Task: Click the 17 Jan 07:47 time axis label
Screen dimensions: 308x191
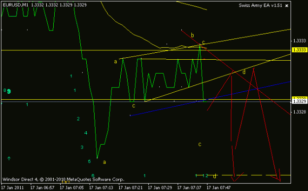Action: click(219, 188)
